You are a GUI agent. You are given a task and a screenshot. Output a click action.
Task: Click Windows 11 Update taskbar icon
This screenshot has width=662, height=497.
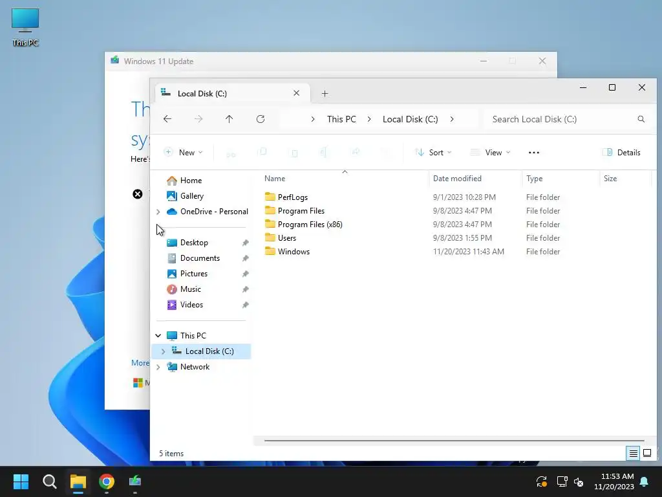[x=135, y=481]
